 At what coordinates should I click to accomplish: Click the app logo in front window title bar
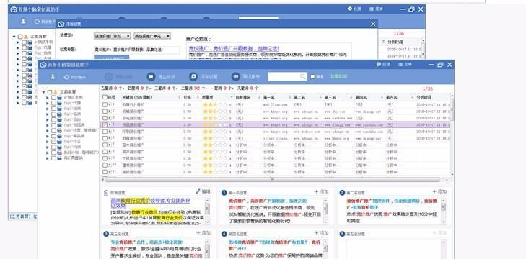(x=43, y=65)
